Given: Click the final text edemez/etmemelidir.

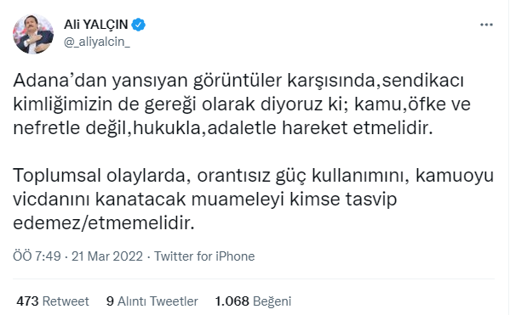Looking at the screenshot, I should [x=104, y=223].
